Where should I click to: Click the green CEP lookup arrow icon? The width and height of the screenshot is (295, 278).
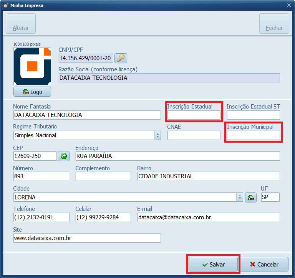tap(64, 156)
